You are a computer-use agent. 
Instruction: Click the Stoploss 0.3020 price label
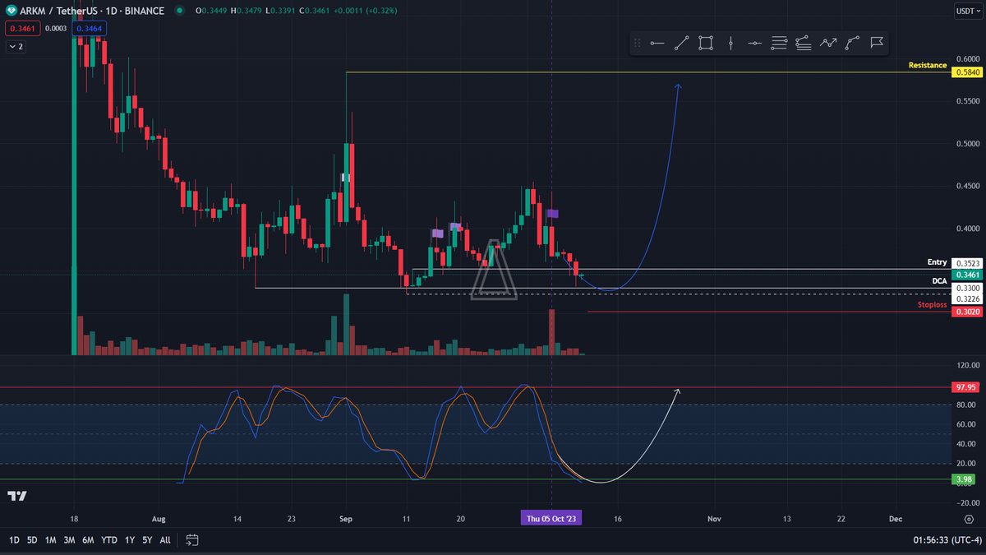point(965,312)
